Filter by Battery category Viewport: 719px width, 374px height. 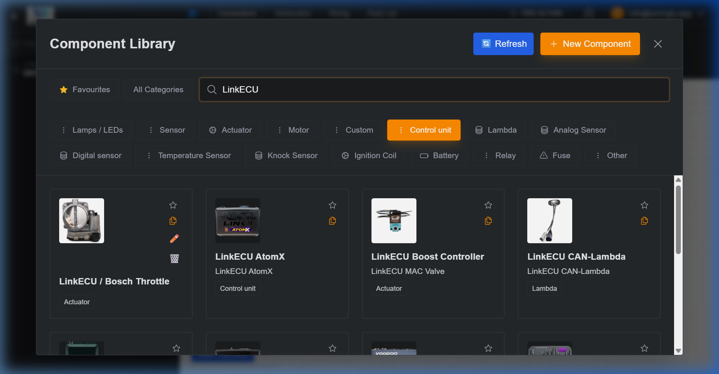(439, 156)
